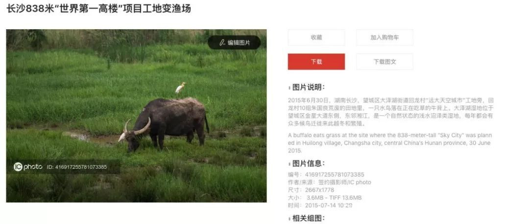The width and height of the screenshot is (529, 224).
Task: Click the 收藏 favorite button
Action: pos(316,38)
